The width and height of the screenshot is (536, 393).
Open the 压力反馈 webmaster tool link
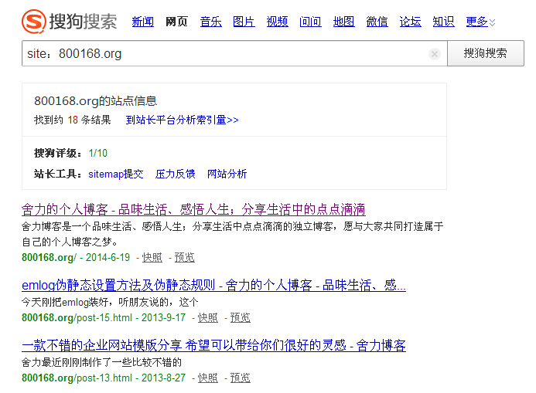click(175, 174)
